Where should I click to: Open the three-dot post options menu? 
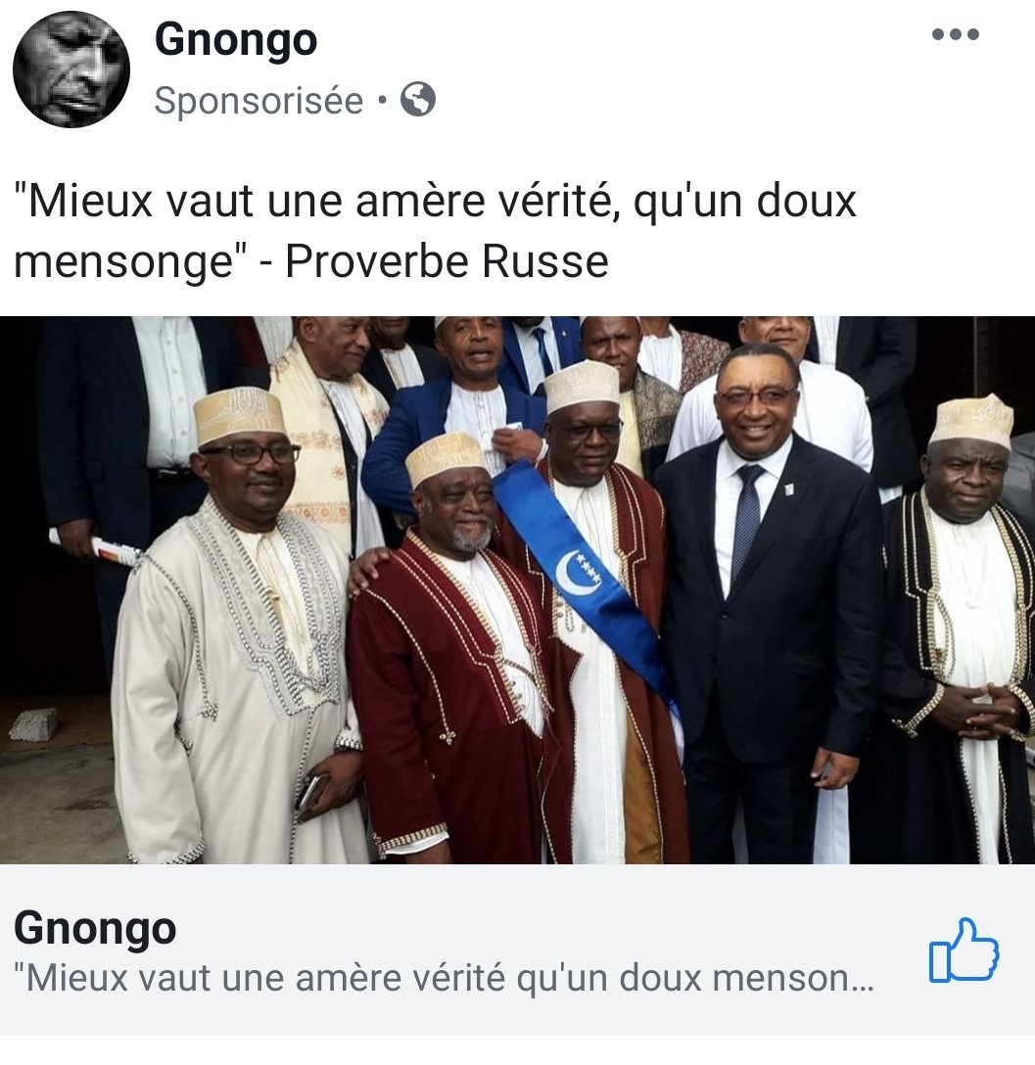(956, 34)
